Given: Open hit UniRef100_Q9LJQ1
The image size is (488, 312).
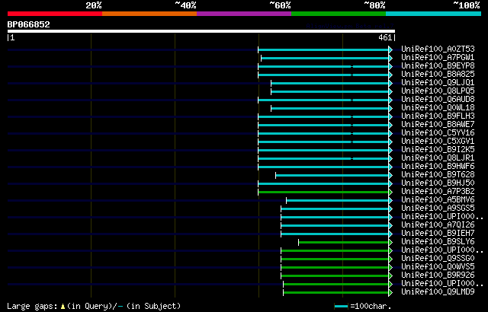Looking at the screenshot, I should coord(438,83).
